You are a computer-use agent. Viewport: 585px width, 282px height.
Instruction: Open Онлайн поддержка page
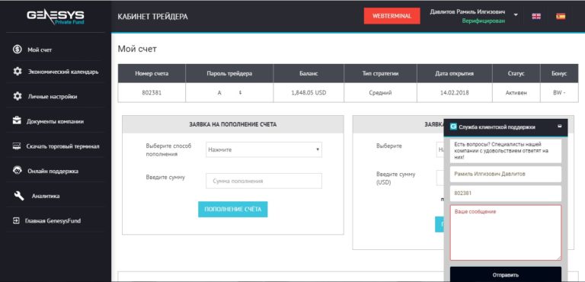click(x=53, y=171)
